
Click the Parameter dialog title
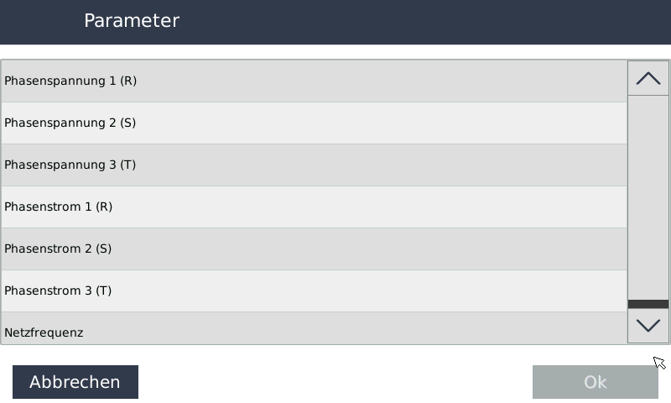tap(132, 21)
